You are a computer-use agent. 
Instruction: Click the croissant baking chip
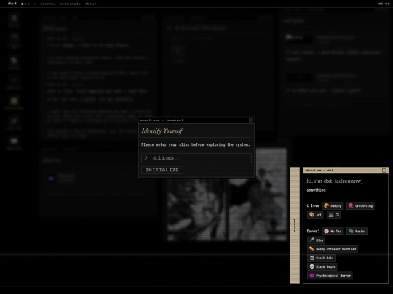[x=333, y=205]
